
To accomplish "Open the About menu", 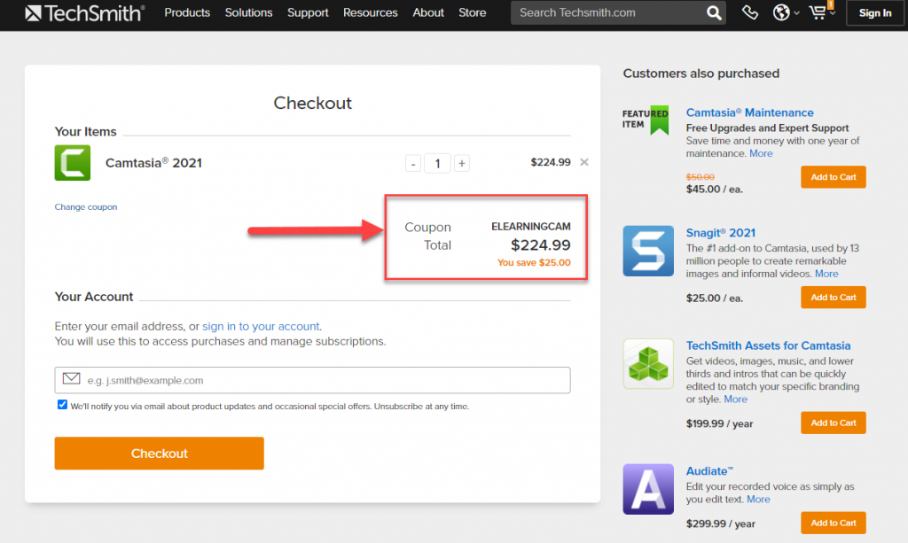I will 428,12.
